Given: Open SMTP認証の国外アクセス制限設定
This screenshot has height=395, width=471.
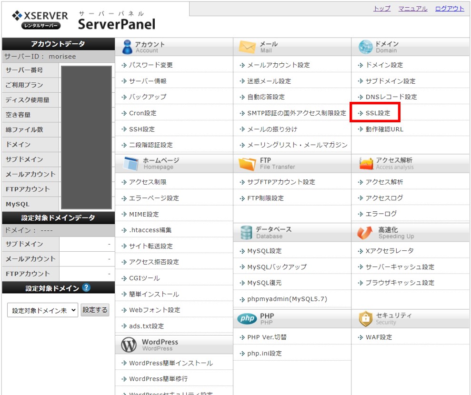Looking at the screenshot, I should (x=297, y=113).
